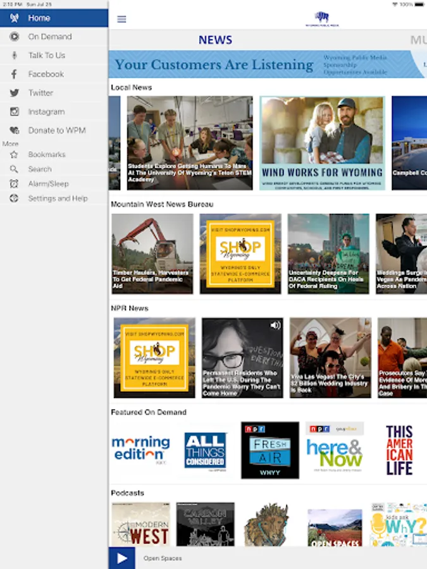Tap Featured On Demand heading

click(149, 412)
